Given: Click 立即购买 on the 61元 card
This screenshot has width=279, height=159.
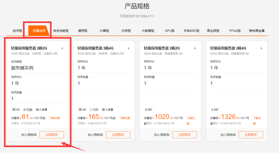Looking at the screenshot, I should (52, 135).
